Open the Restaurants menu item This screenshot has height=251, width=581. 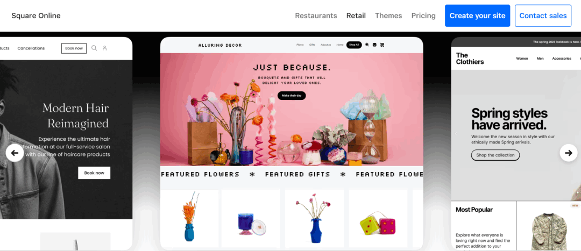[316, 16]
